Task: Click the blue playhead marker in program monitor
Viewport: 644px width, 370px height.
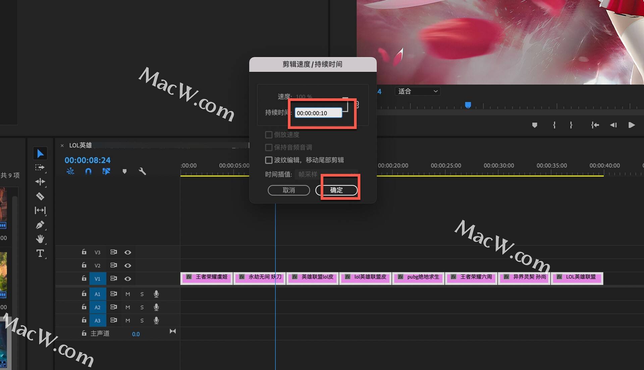Action: coord(468,105)
